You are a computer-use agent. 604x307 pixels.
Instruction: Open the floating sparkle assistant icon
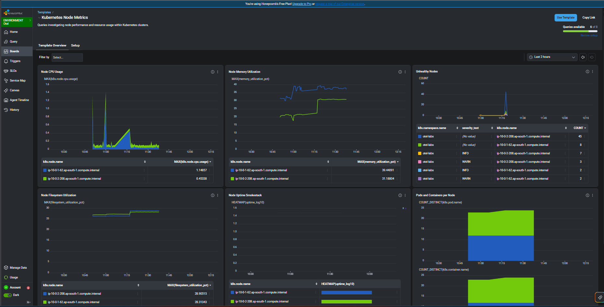(x=600, y=297)
